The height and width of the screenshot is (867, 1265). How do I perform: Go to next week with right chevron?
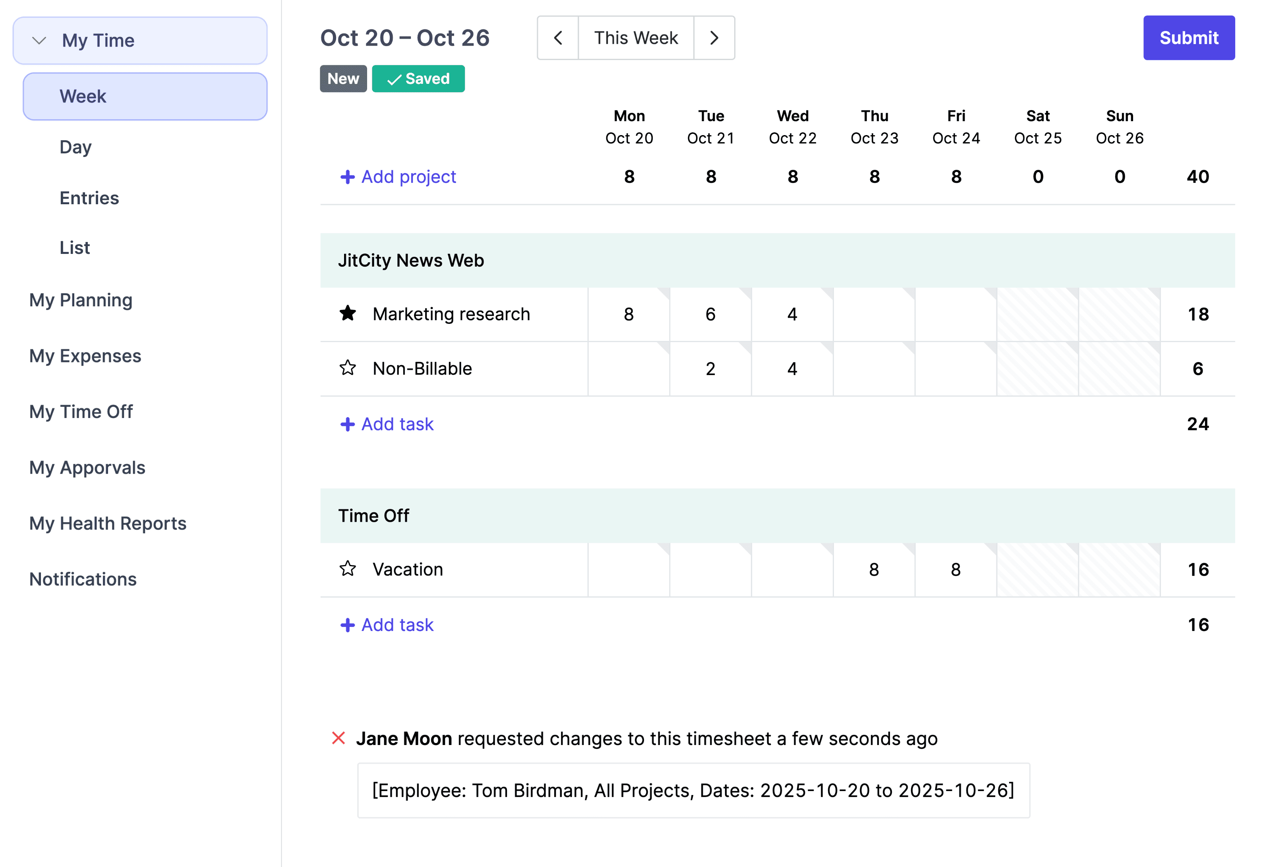tap(714, 38)
